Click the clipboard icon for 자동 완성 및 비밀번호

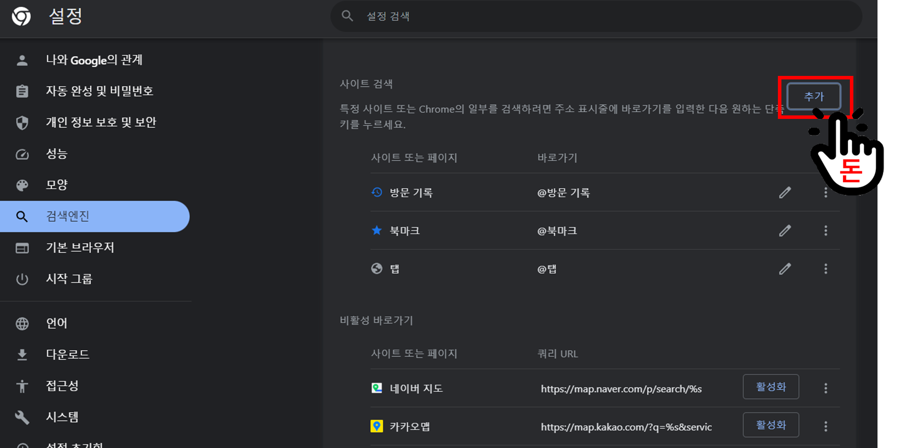22,91
